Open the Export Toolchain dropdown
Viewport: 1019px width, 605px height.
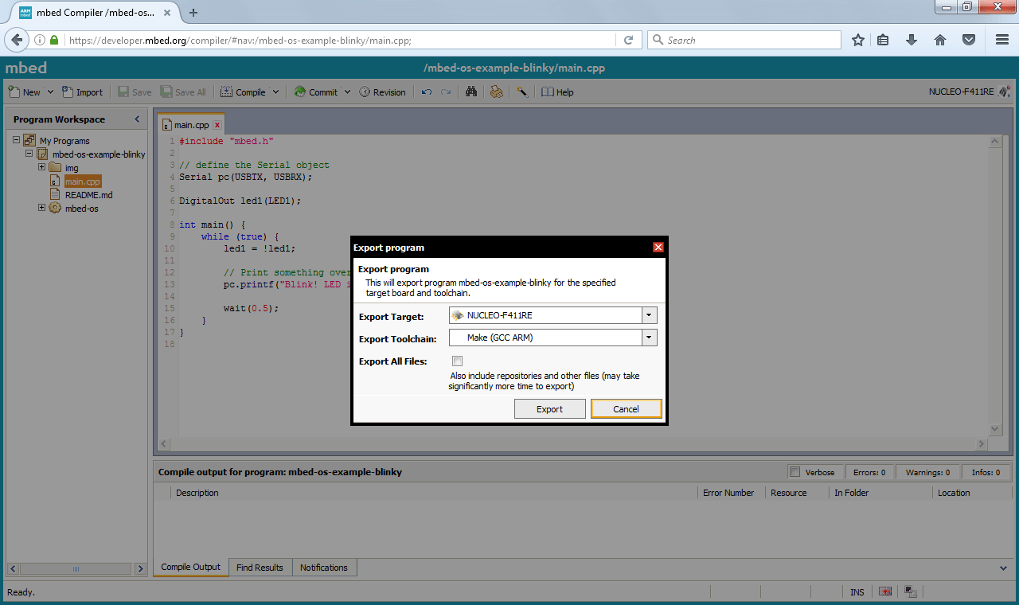click(x=648, y=337)
